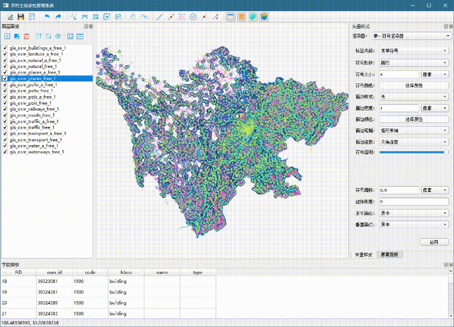Click the Undo arrow icon
This screenshot has height=327, width=454.
tap(47, 16)
